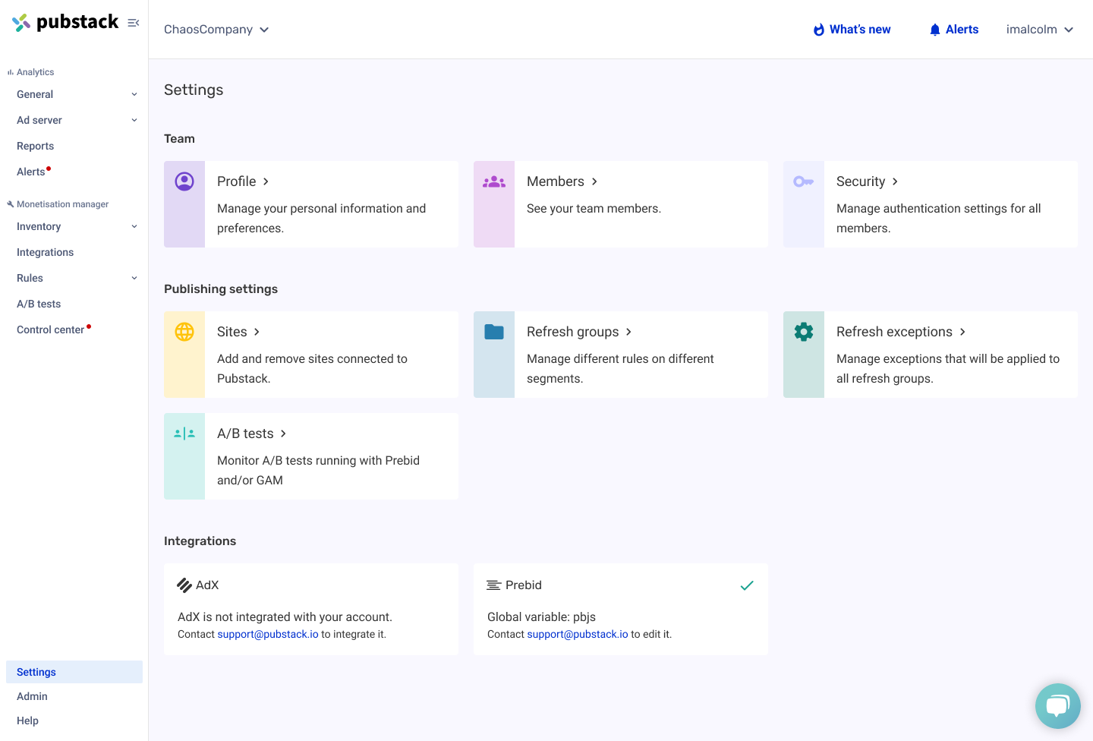Click the Members card chevron arrow
1093x741 pixels.
point(594,182)
